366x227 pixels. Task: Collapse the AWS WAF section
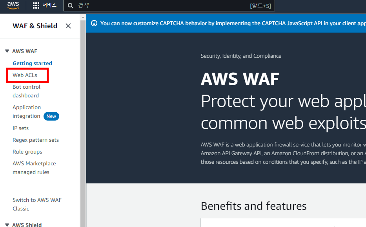7,51
